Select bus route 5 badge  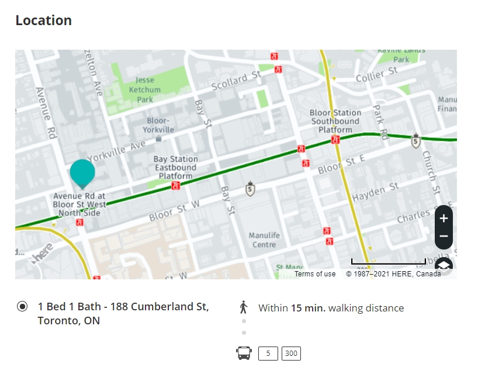pyautogui.click(x=268, y=354)
